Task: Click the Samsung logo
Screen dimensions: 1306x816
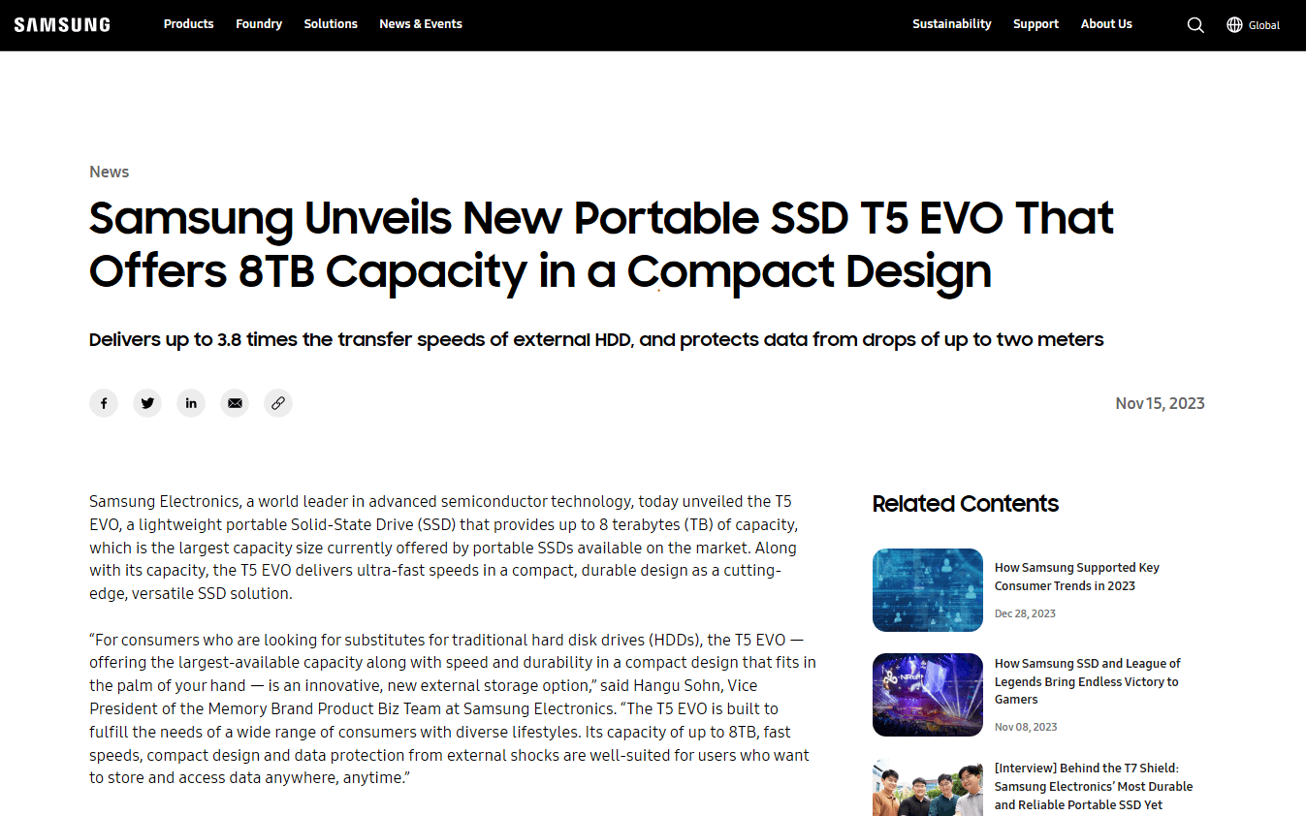Action: click(x=62, y=24)
